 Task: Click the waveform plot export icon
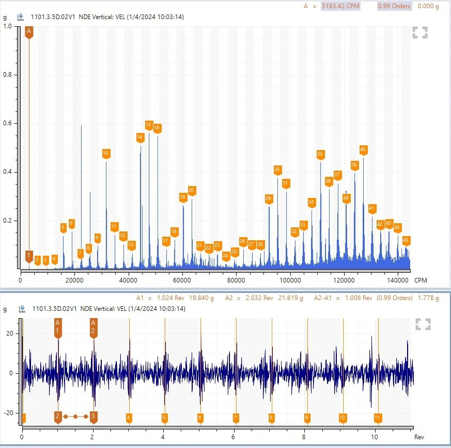[22, 309]
